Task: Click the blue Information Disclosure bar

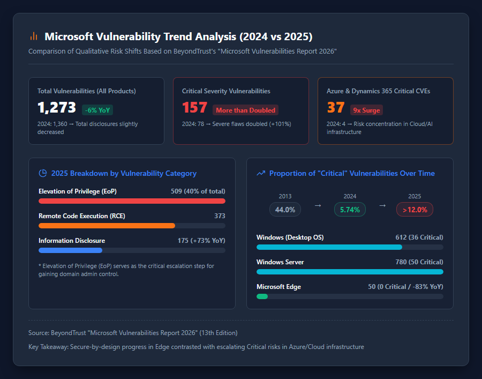Action: (70, 250)
